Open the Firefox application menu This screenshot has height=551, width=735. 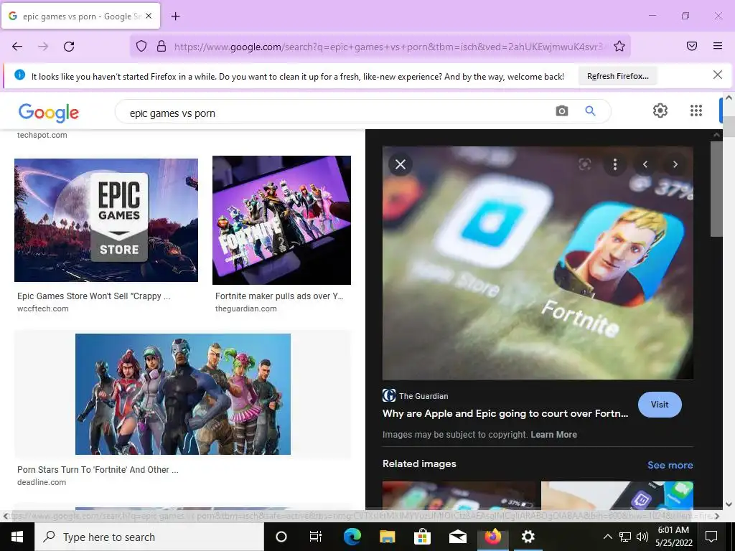point(718,46)
